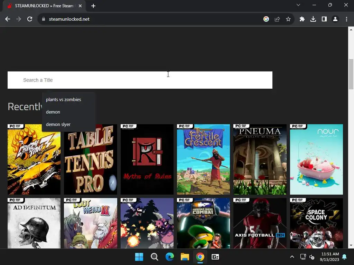This screenshot has width=354, height=265.
Task: Bookmark this tab with the star icon
Action: click(288, 19)
